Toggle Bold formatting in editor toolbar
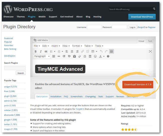Screen dimensions: 163x136 [36, 51]
